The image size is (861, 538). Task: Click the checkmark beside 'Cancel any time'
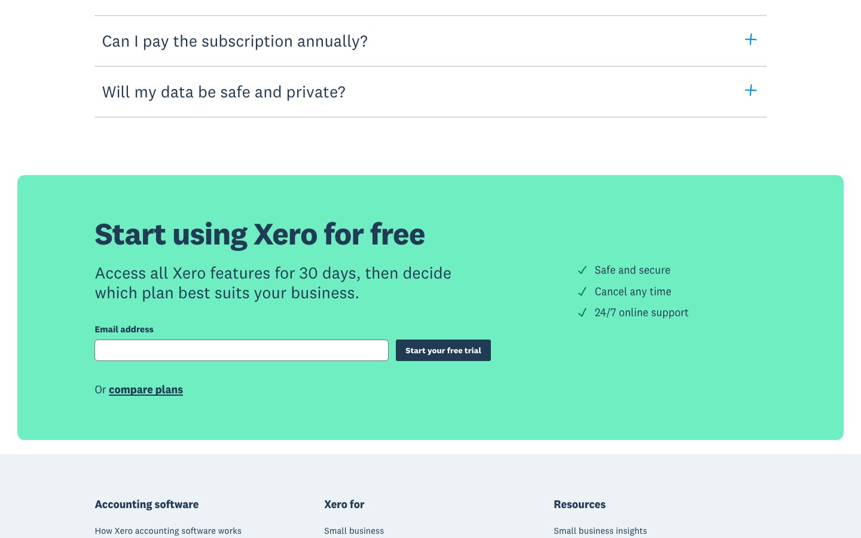tap(582, 292)
